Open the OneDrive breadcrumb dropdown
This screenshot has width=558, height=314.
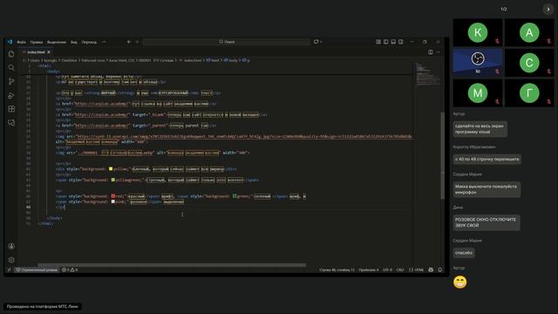tap(69, 60)
